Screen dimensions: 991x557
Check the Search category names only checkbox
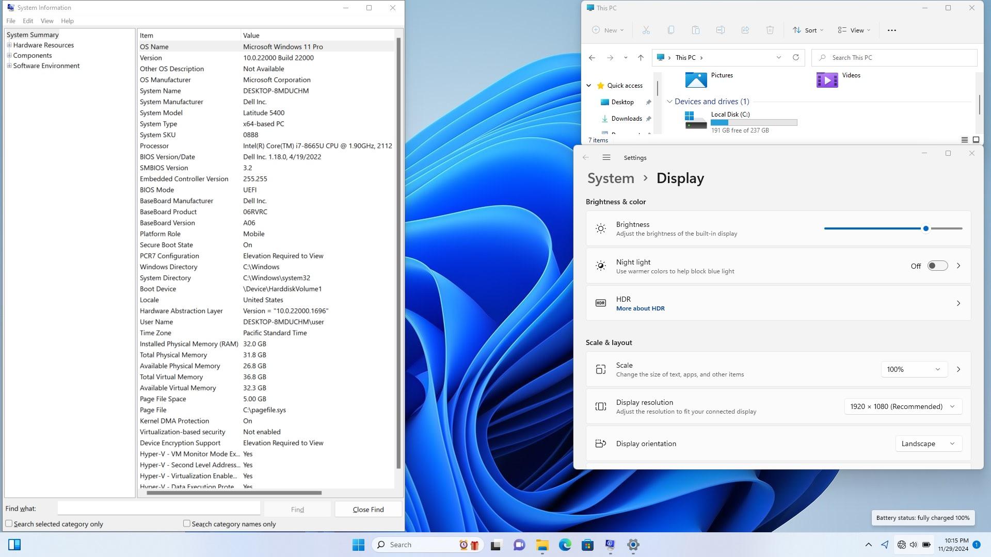[x=186, y=523]
